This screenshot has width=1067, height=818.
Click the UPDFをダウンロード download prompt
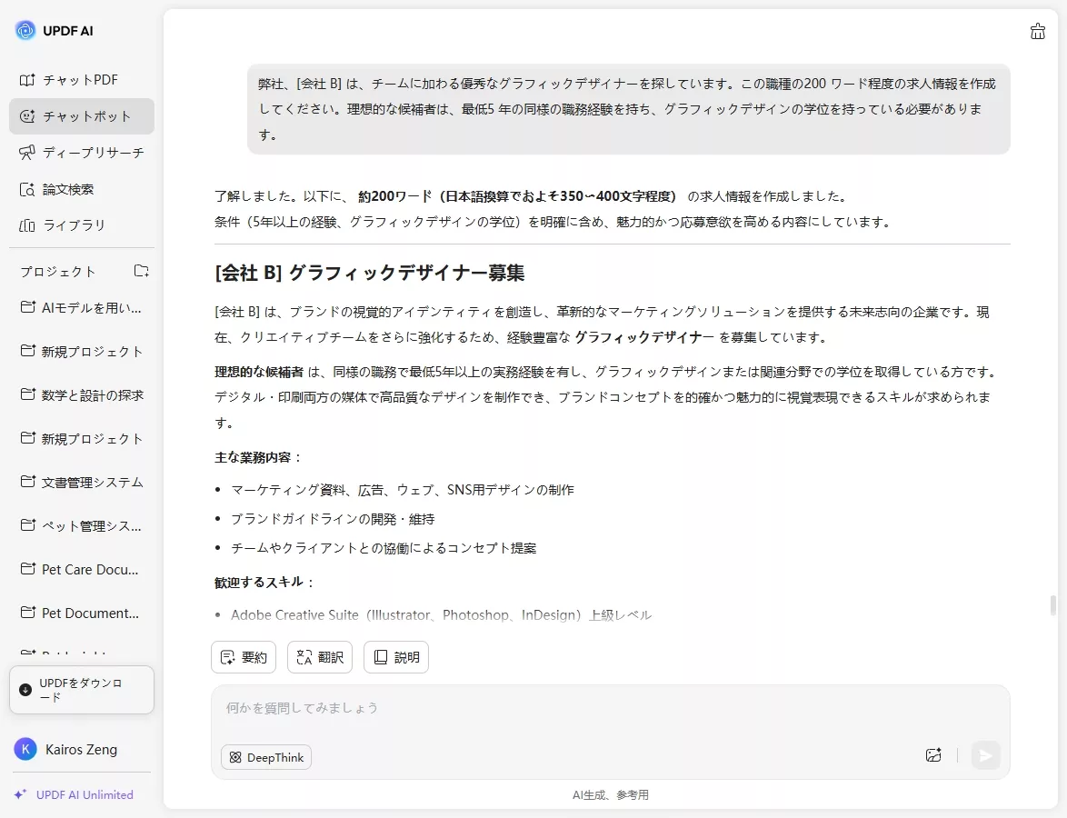click(81, 689)
